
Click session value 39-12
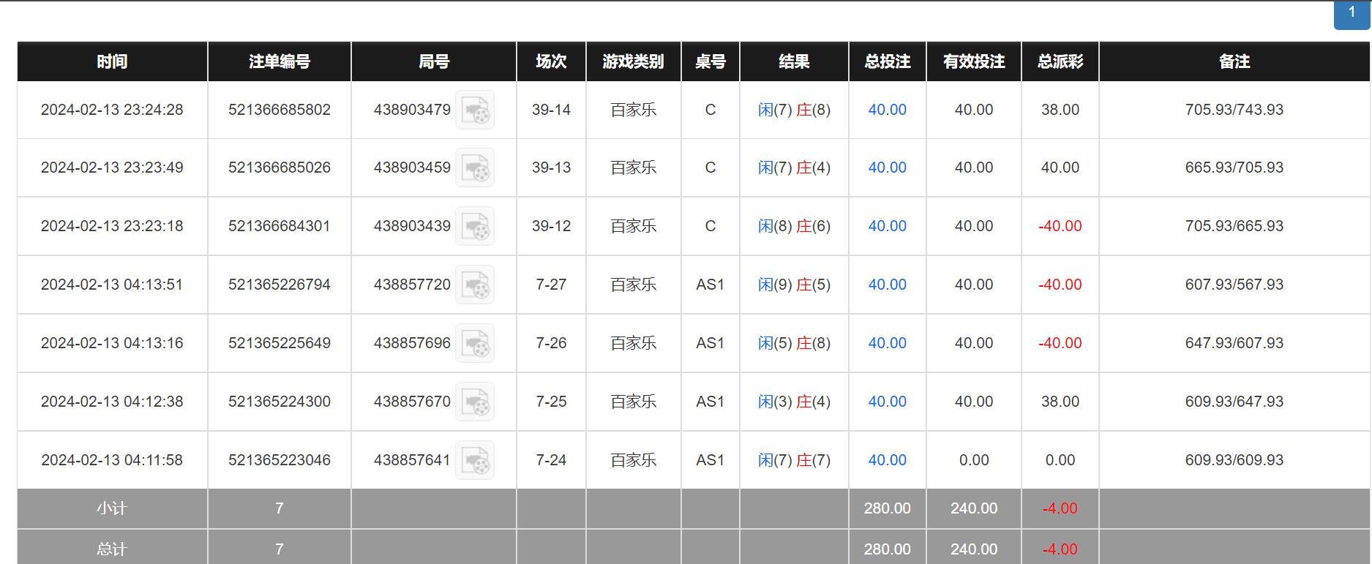551,226
